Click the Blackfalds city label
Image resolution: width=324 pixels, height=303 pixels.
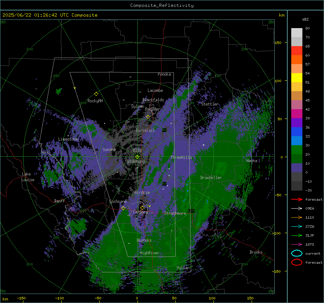pos(153,100)
